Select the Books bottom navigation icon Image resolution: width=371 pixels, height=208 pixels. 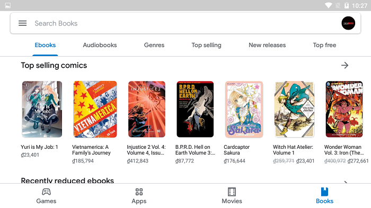[324, 192]
